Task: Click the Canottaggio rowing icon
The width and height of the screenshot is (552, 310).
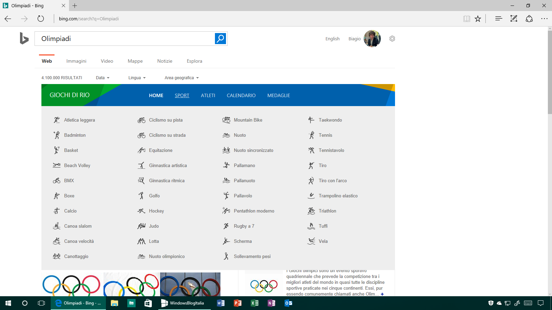Action: tap(57, 256)
